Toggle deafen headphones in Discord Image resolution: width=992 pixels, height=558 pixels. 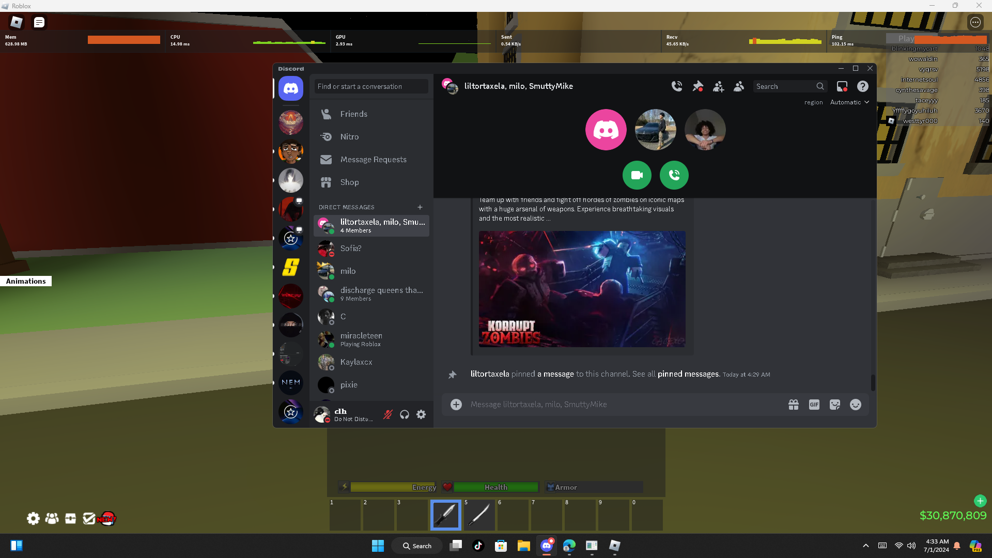(x=405, y=414)
